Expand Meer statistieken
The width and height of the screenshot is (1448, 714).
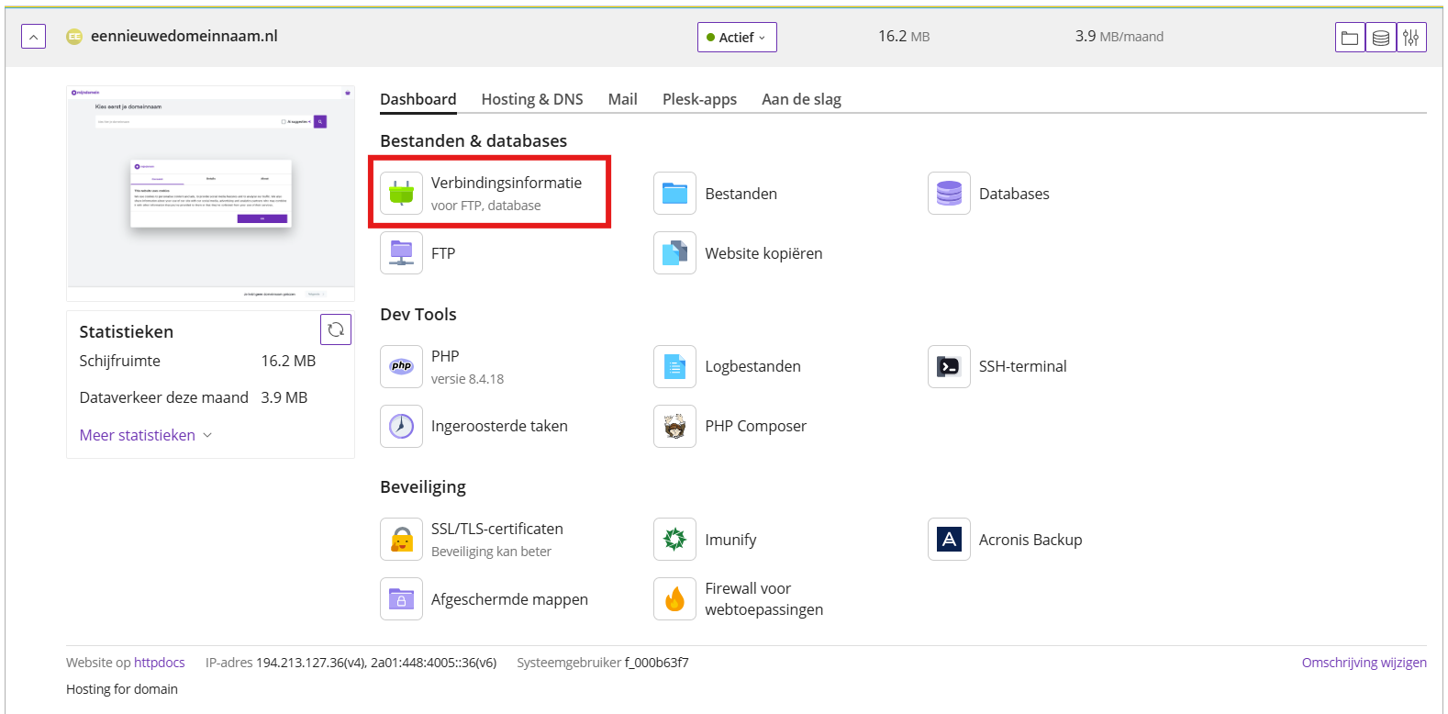(145, 435)
